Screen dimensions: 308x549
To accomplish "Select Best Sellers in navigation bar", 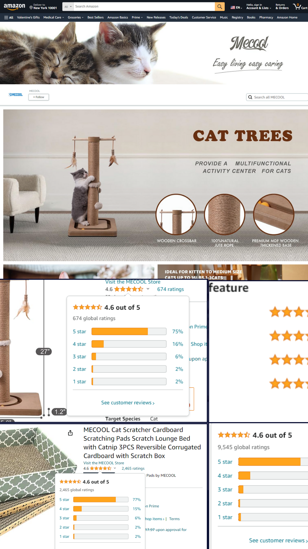I will 96,17.
